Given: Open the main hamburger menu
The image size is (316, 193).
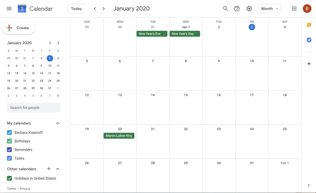Looking at the screenshot, I should click(x=9, y=9).
